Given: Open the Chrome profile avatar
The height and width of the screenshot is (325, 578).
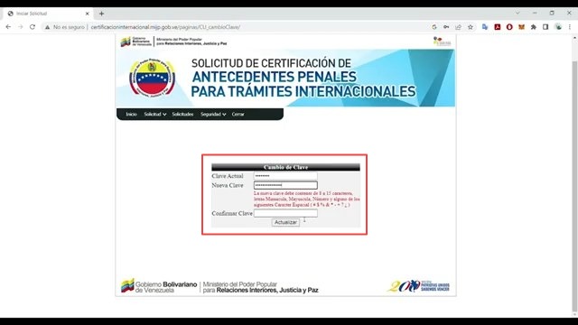Looking at the screenshot, I should [558, 27].
